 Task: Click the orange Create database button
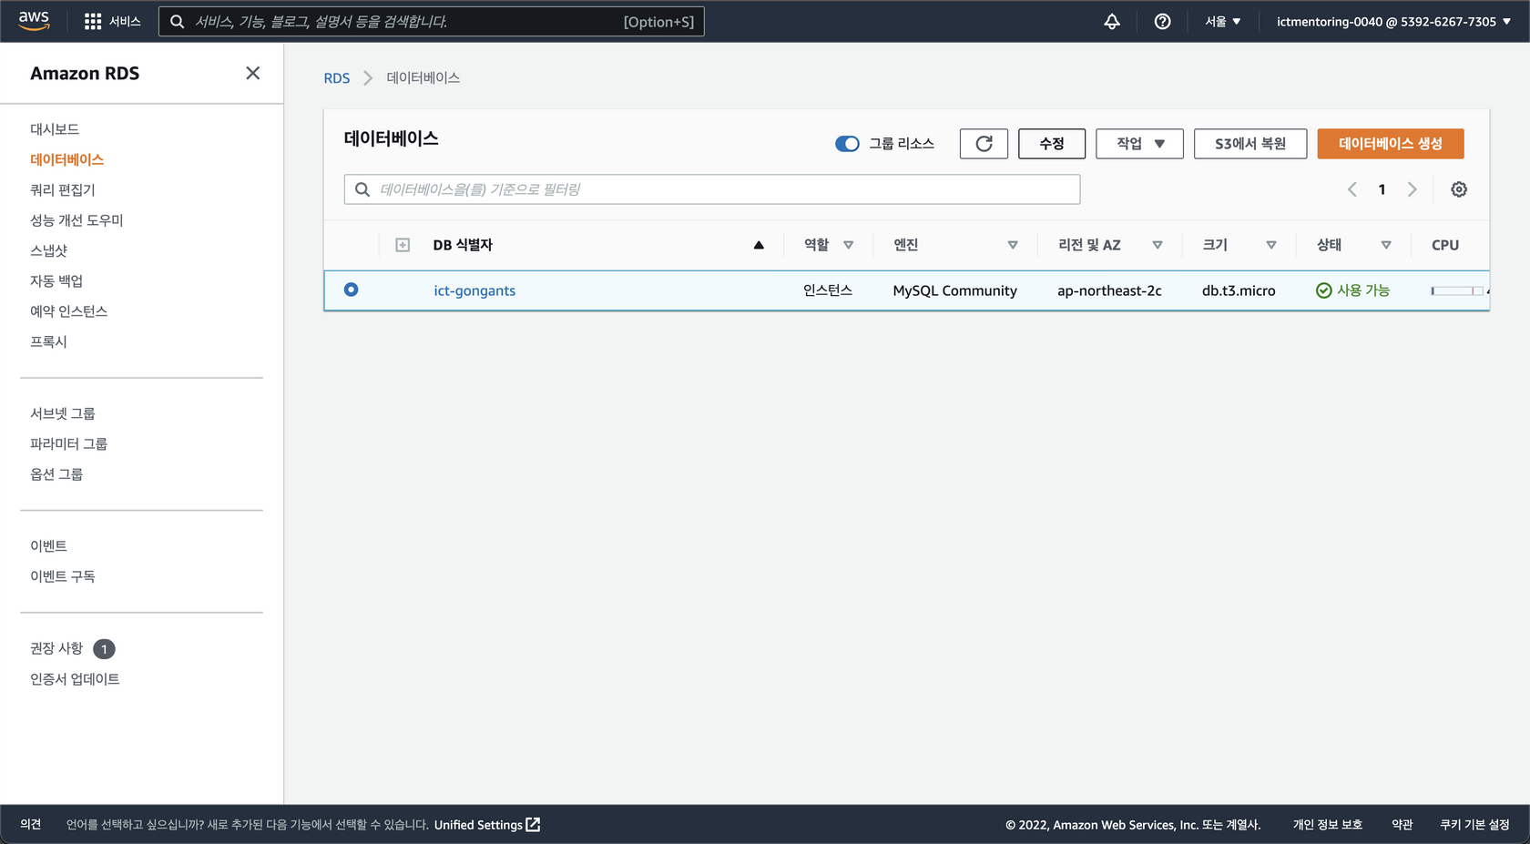(x=1391, y=144)
